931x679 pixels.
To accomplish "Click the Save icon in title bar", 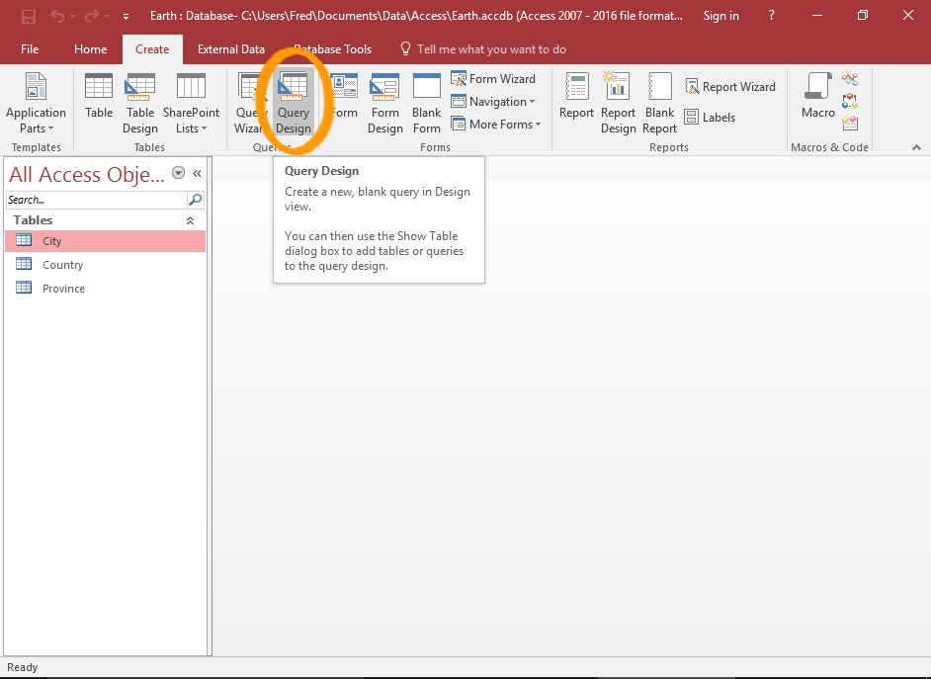I will (x=29, y=16).
